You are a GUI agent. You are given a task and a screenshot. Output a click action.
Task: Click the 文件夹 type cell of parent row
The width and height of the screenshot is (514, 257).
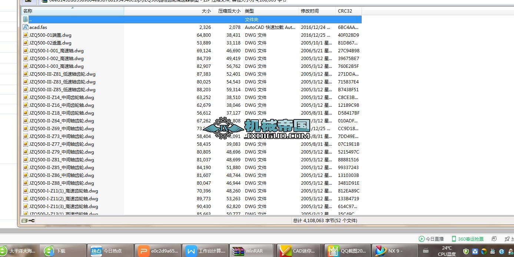(x=252, y=19)
